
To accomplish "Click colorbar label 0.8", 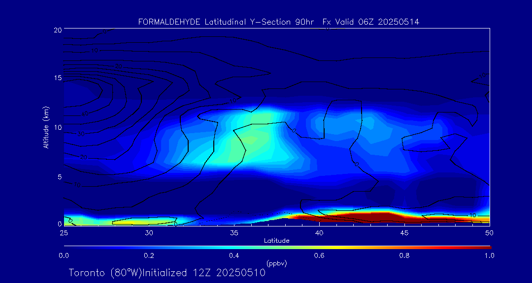I will (404, 255).
